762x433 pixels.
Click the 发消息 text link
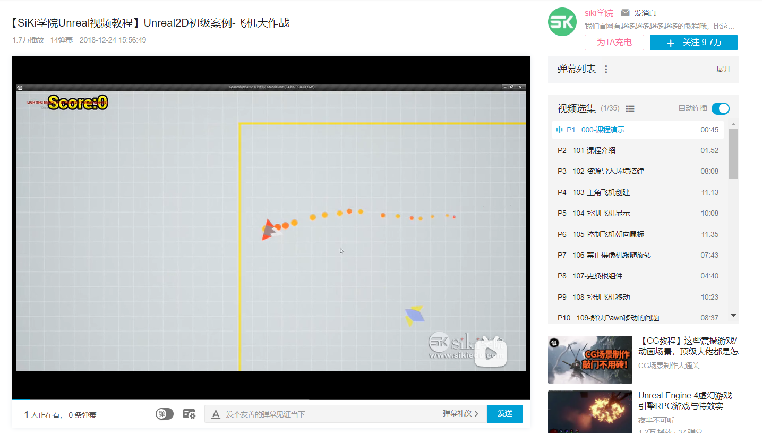[645, 13]
